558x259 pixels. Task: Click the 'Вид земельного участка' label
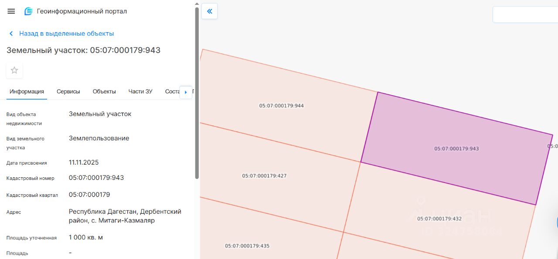click(25, 143)
